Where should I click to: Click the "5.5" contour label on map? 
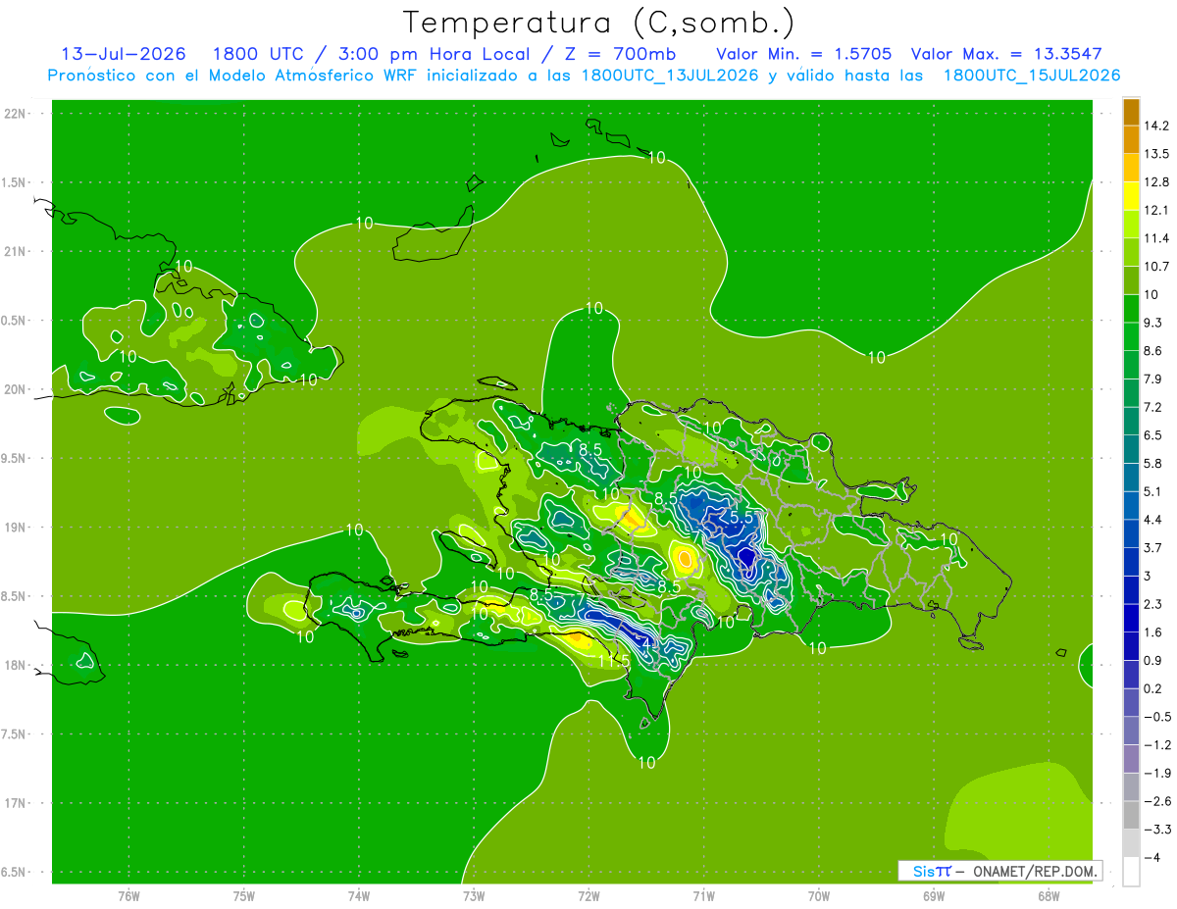tap(742, 517)
